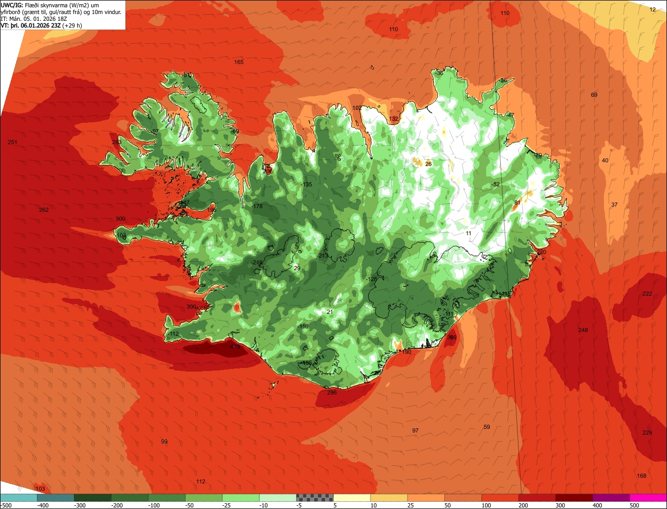This screenshot has height=509, width=667.
Task: Pick the dark green swatch between -300 and -200
Action: click(x=93, y=498)
